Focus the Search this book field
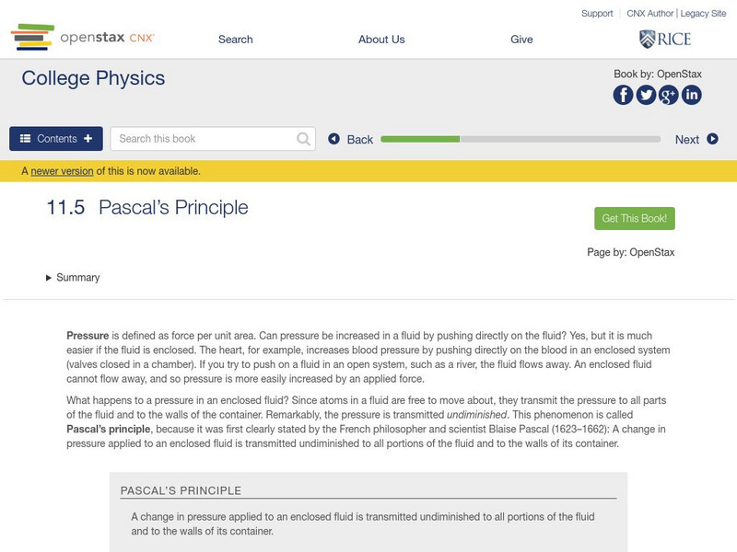 (x=205, y=139)
